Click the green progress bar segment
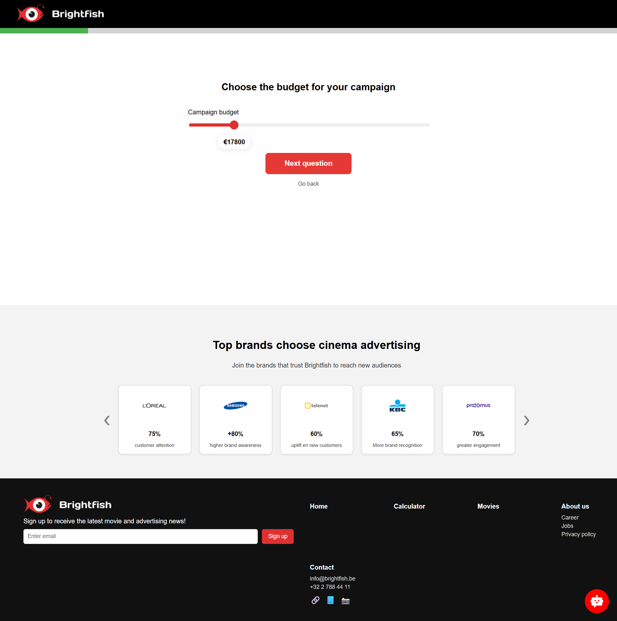Screen dimensions: 617x621 click(x=44, y=31)
